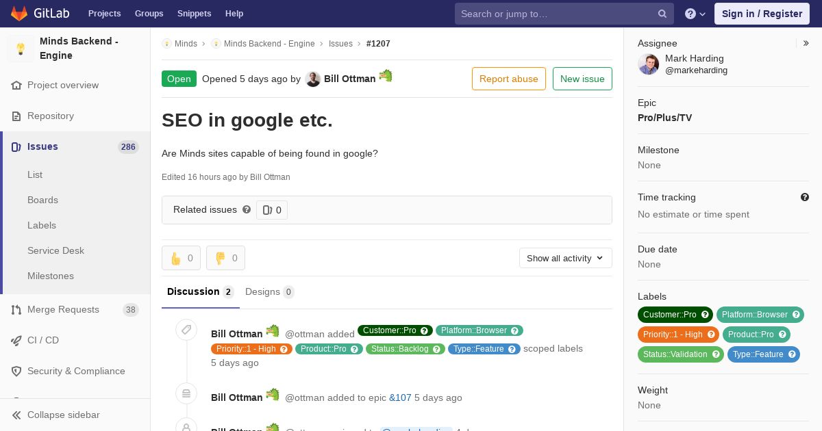Click the CI / CD rocket icon
Viewport: 822px width, 431px height.
16,341
